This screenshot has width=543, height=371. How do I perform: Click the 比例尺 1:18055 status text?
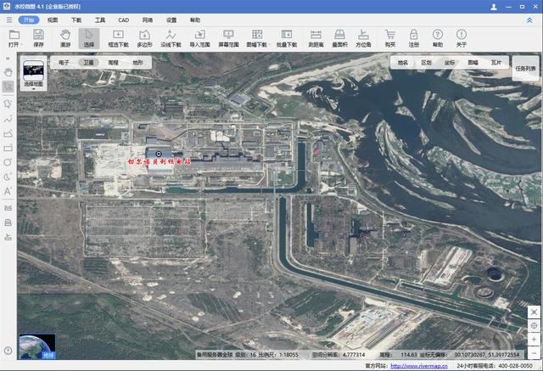click(x=278, y=355)
